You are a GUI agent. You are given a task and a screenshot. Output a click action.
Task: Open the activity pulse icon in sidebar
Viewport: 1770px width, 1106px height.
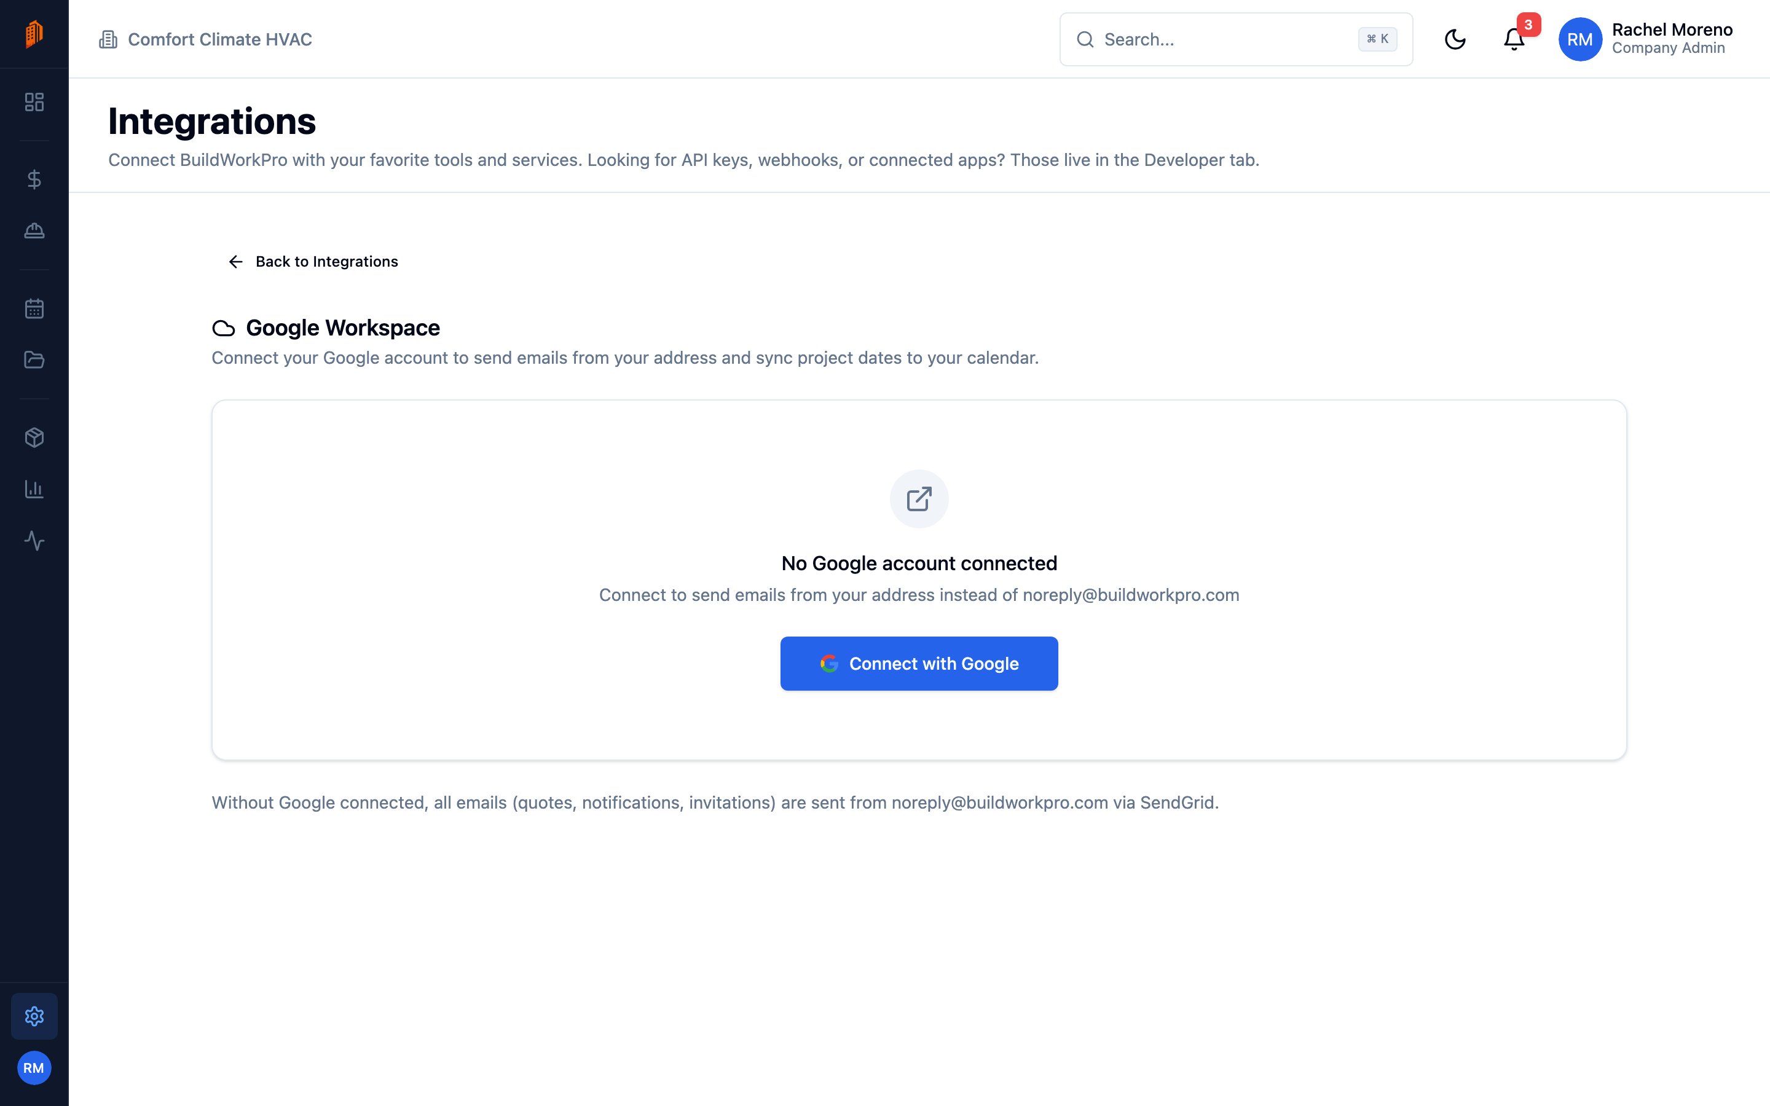(x=34, y=541)
